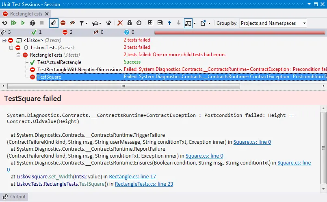Open the 'Square.cs: line 0' link after ReportFailure

[x=204, y=156]
